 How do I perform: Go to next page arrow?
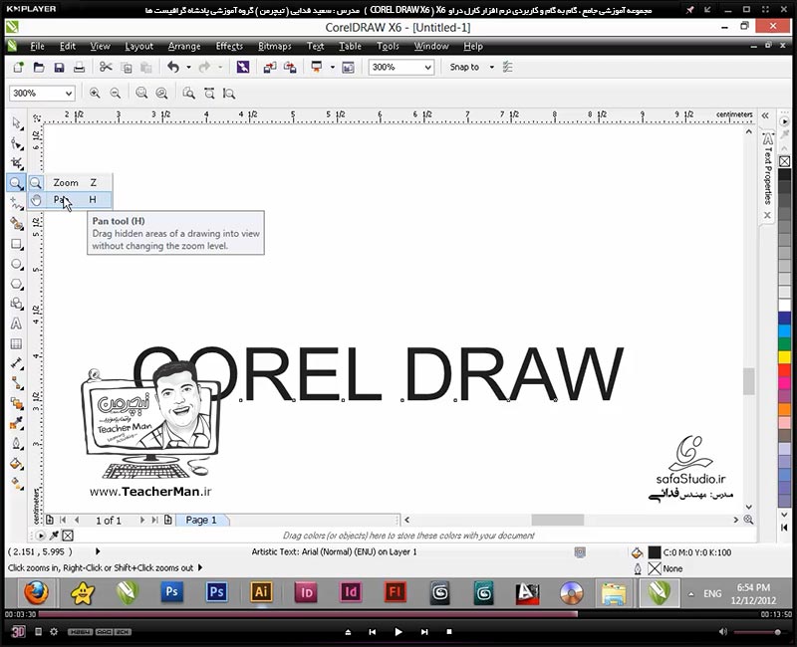141,520
